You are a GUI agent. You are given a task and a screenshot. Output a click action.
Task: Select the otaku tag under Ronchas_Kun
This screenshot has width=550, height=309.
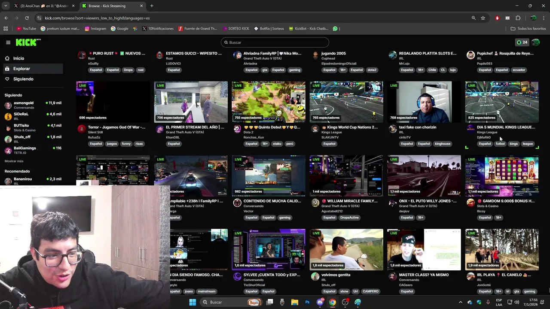click(x=277, y=144)
